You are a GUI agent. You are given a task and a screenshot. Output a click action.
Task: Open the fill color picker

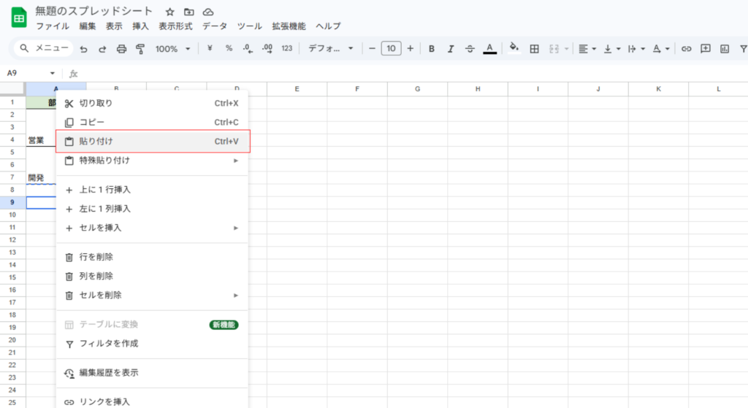(x=514, y=49)
